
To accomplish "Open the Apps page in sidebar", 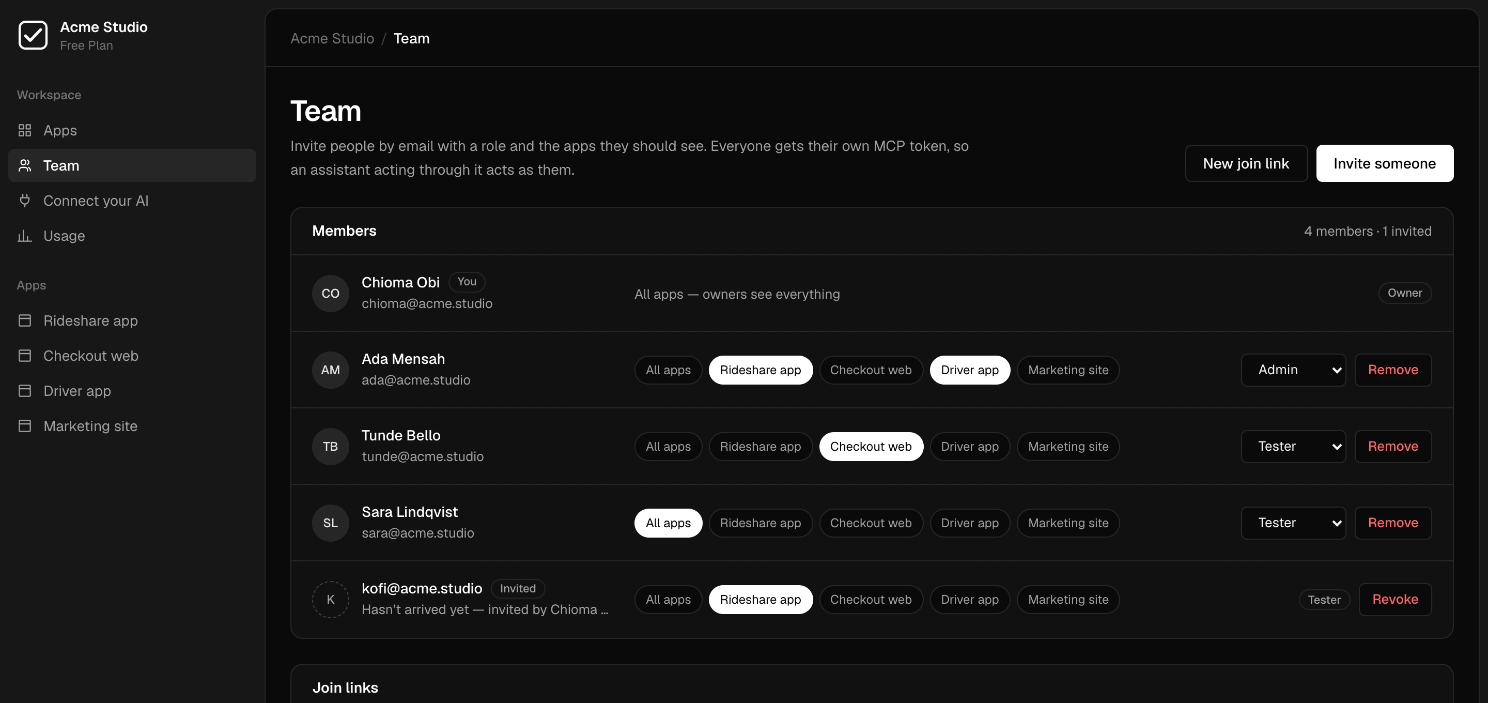I will coord(132,130).
